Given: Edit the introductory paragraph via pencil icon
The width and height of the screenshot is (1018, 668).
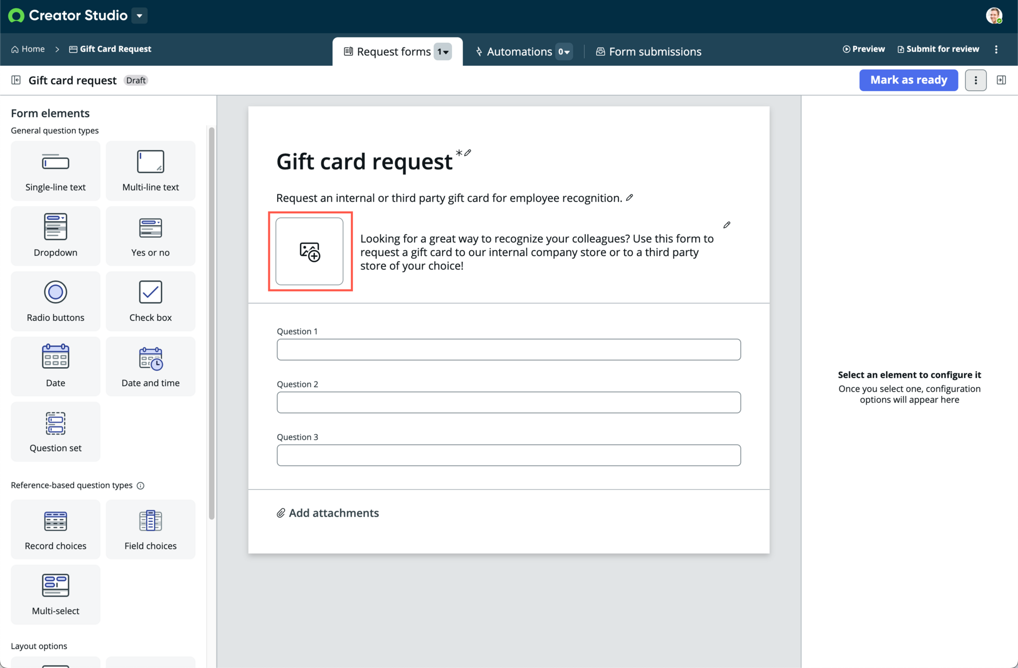Looking at the screenshot, I should coord(727,225).
